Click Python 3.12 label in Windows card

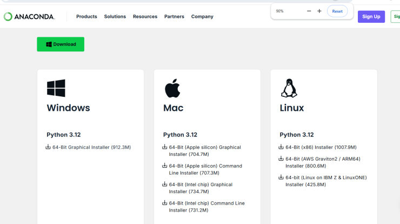point(64,135)
